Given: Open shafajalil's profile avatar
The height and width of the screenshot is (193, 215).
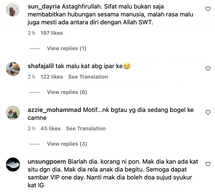Looking at the screenshot, I should (x=13, y=69).
